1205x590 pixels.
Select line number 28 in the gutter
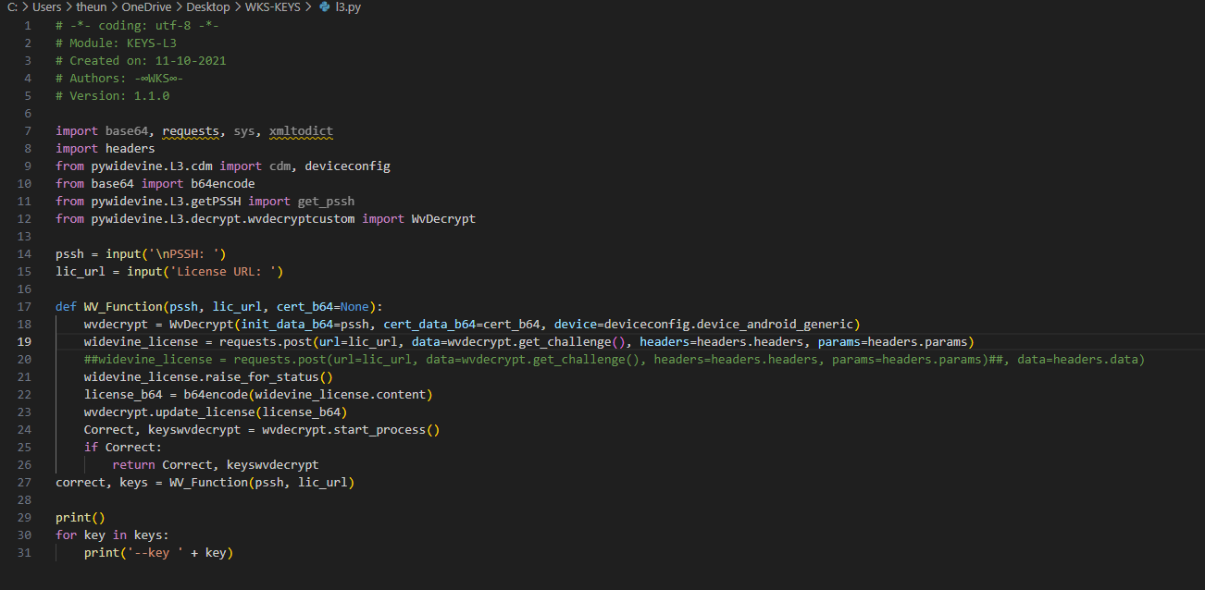(x=24, y=500)
